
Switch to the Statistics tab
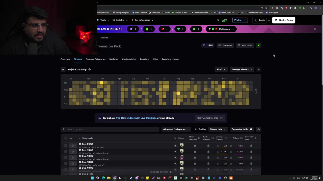click(x=114, y=59)
